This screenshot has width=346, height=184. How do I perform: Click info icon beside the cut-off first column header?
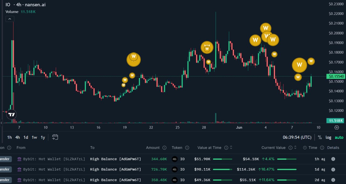pos(9,148)
